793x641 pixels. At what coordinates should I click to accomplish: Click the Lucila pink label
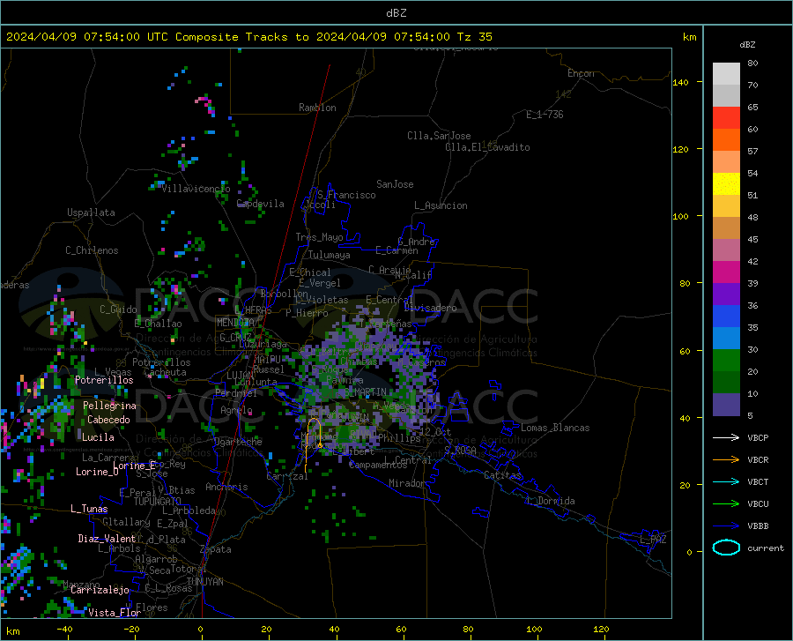click(98, 437)
